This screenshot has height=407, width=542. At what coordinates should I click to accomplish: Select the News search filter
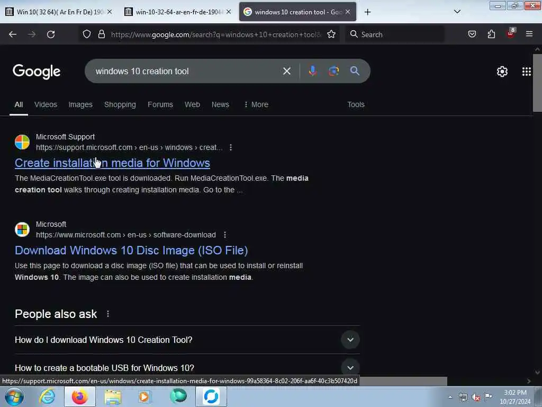220,104
